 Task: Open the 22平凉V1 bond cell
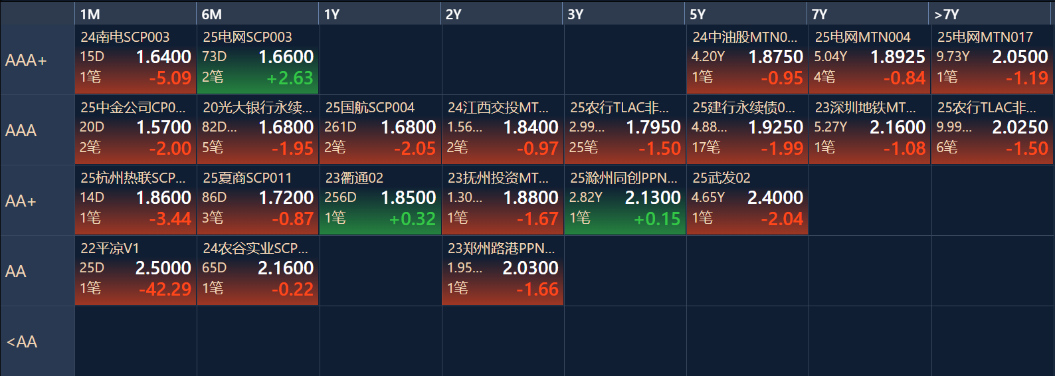136,271
